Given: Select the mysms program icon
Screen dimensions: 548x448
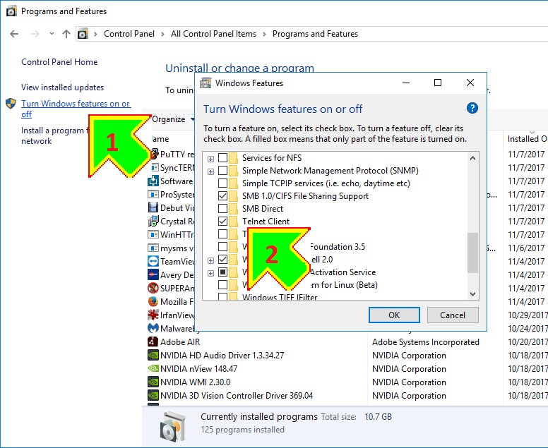Looking at the screenshot, I should pyautogui.click(x=153, y=248).
